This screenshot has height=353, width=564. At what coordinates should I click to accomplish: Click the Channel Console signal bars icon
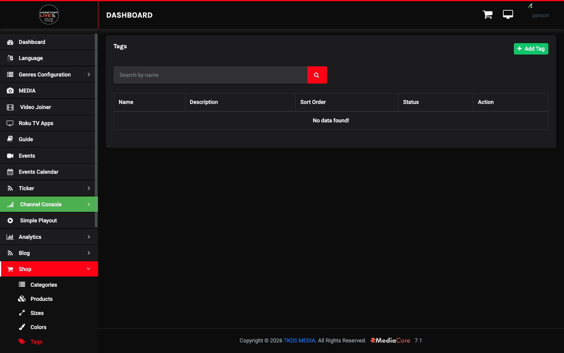coord(10,204)
